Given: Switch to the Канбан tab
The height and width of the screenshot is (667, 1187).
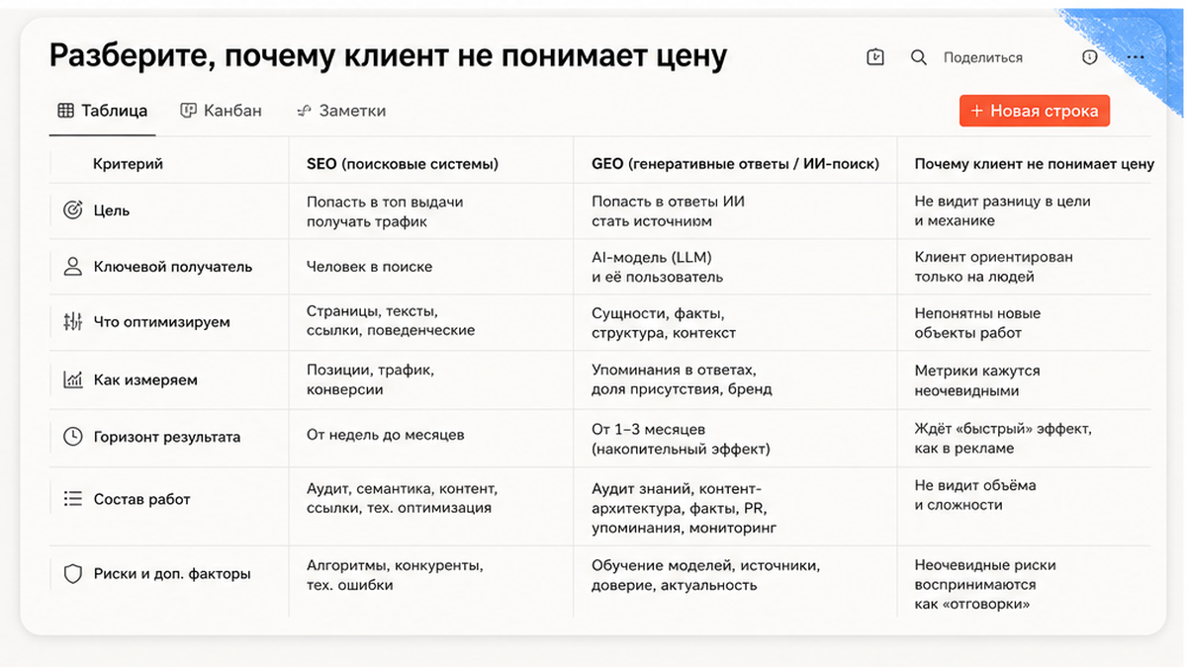Looking at the screenshot, I should [221, 111].
